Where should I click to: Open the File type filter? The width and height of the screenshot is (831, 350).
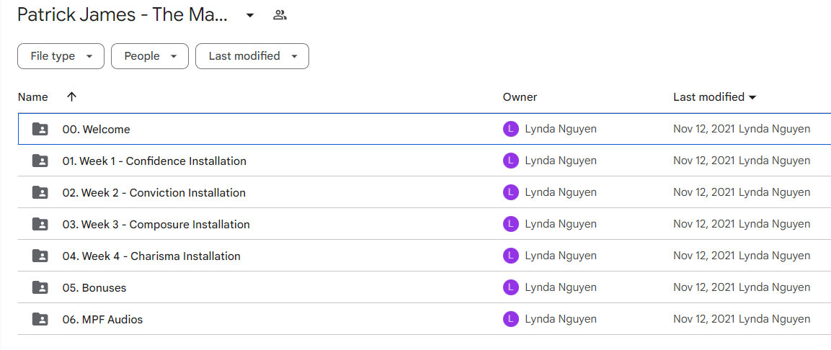[x=61, y=56]
